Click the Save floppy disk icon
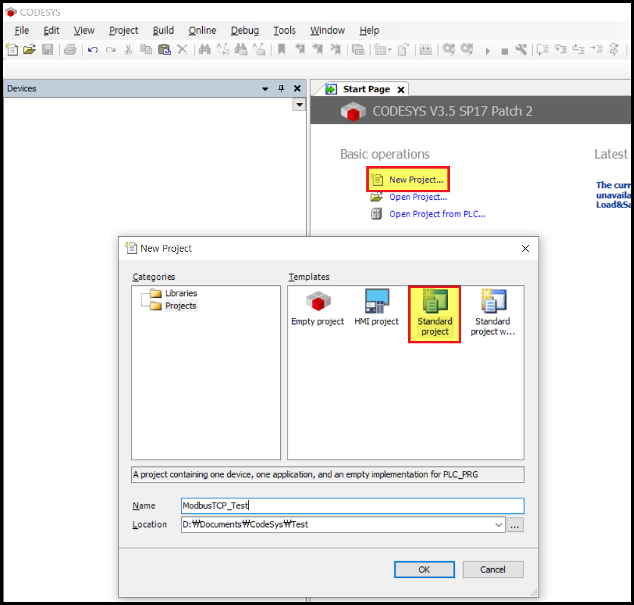The image size is (634, 605). point(47,49)
